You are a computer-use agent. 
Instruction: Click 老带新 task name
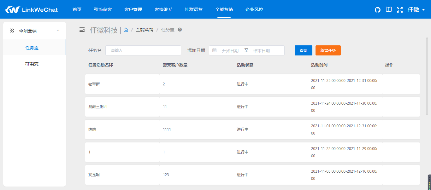[94, 84]
